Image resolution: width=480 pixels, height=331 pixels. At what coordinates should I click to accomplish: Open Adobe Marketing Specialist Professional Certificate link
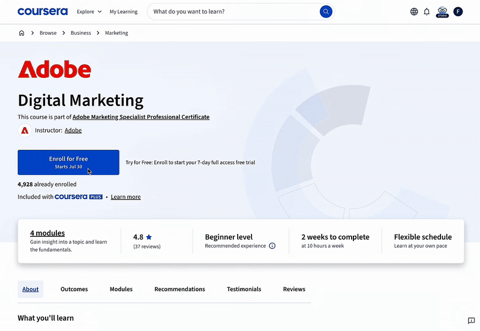[141, 117]
